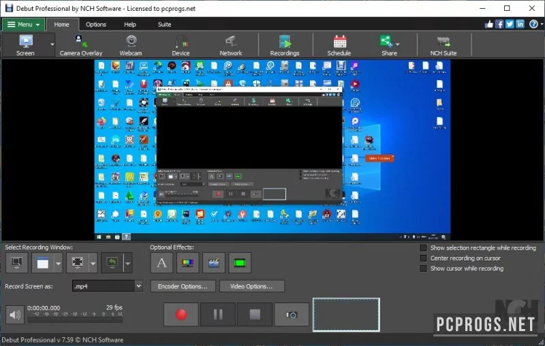Screen dimensions: 545x346
Task: Click the Select Recording Window label
Action: [39, 247]
